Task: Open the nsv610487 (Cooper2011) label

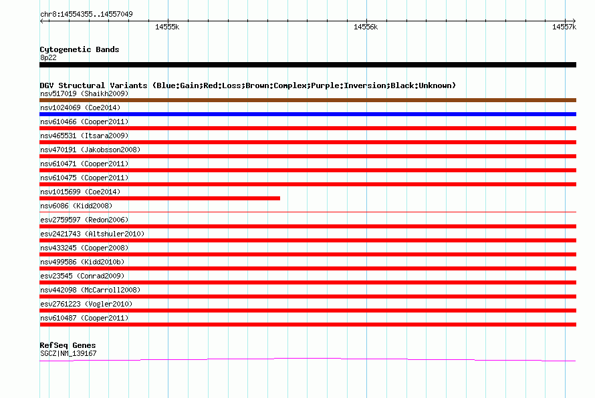Action: click(x=84, y=318)
